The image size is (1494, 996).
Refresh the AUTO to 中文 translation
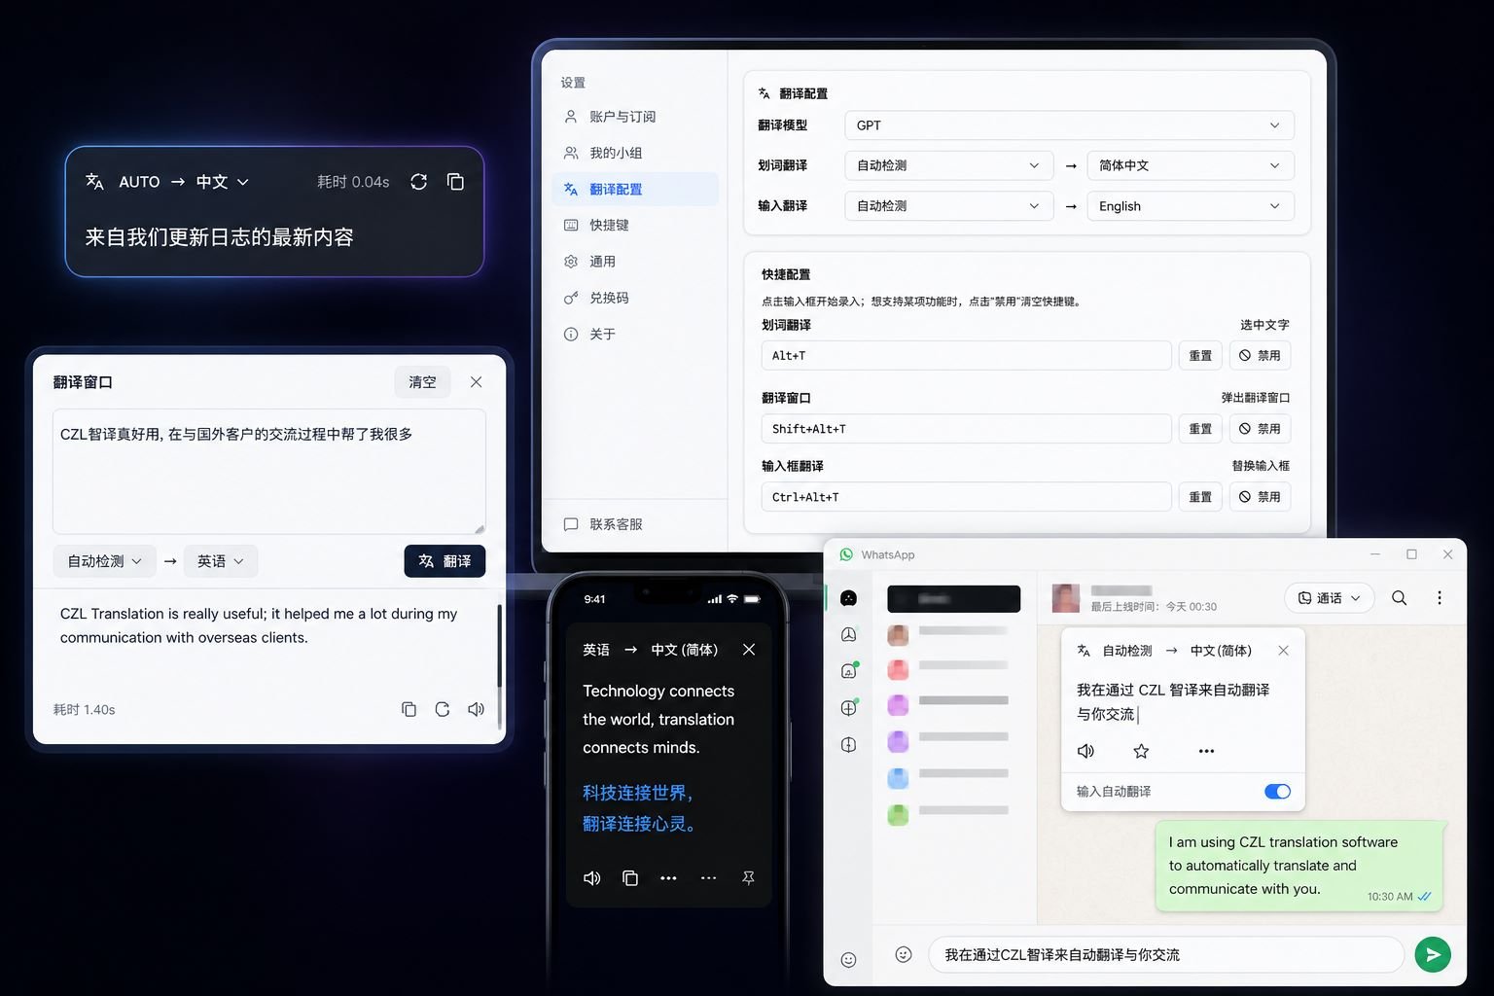pos(418,181)
